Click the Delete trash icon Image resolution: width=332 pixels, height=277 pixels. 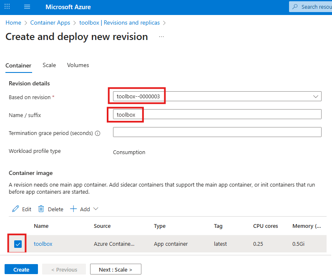coord(41,209)
